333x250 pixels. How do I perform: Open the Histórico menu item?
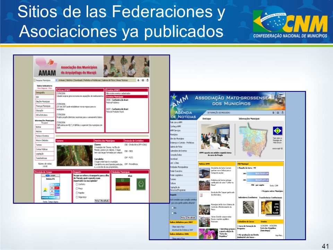(69, 80)
